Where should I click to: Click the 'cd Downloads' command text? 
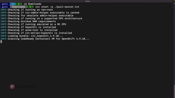pos(32,4)
